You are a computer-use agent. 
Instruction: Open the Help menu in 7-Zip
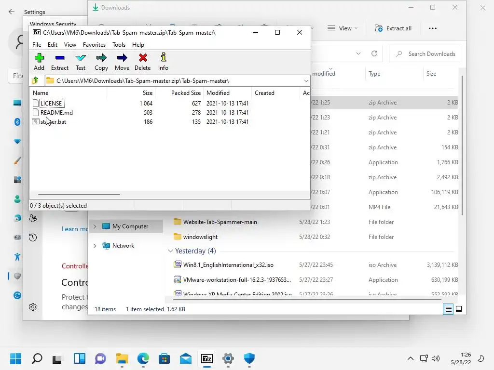tap(138, 45)
